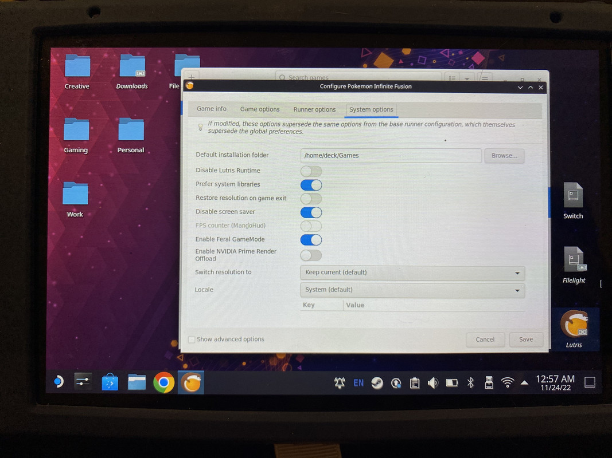Screen dimensions: 612x458
Task: Click Search games field in Lutris window
Action: tap(358, 77)
